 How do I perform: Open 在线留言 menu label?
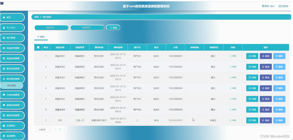(11, 126)
